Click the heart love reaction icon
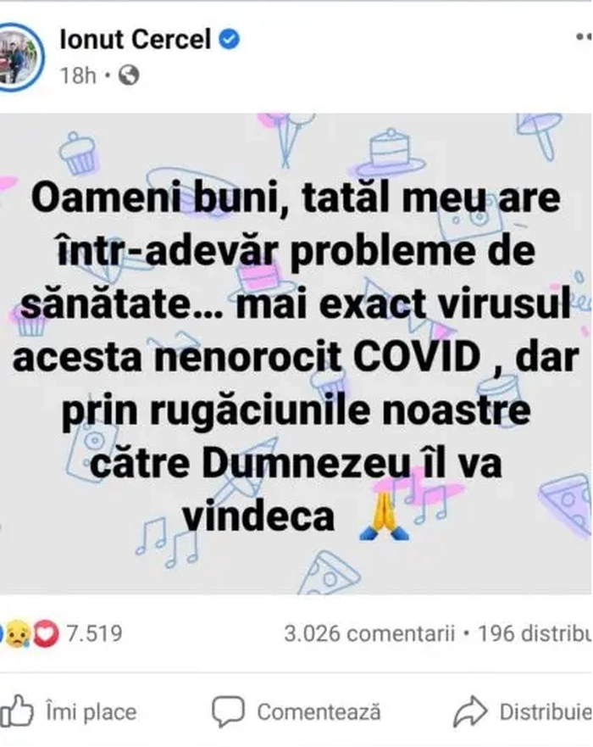The image size is (593, 747). point(45,634)
